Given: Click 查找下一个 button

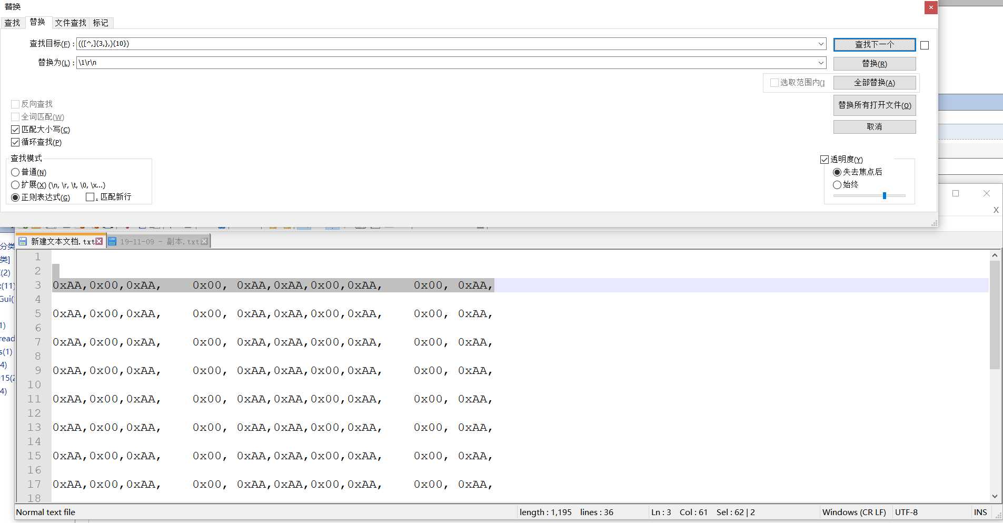Looking at the screenshot, I should click(875, 45).
